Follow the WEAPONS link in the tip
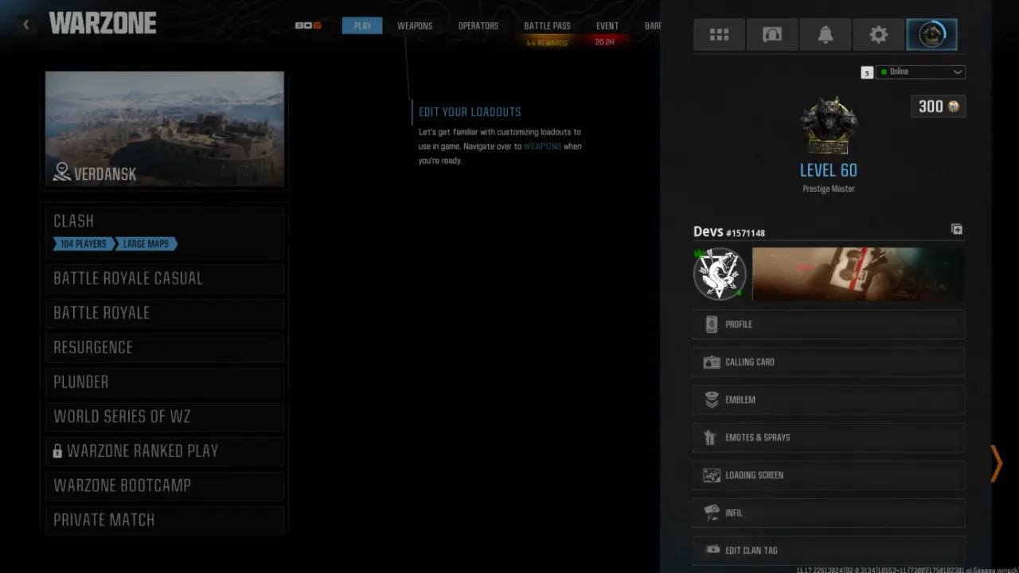The height and width of the screenshot is (573, 1019). click(x=542, y=146)
